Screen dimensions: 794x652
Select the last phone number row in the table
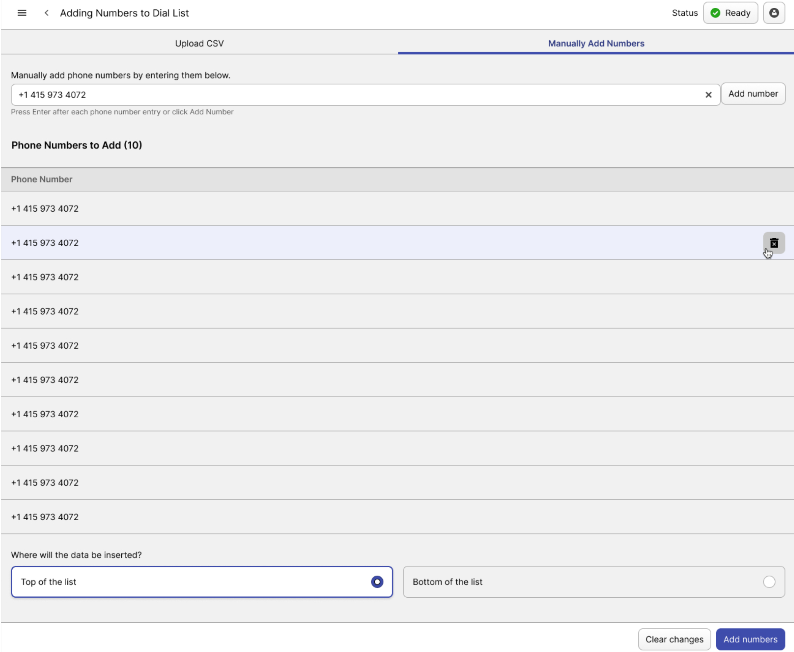[x=45, y=517]
